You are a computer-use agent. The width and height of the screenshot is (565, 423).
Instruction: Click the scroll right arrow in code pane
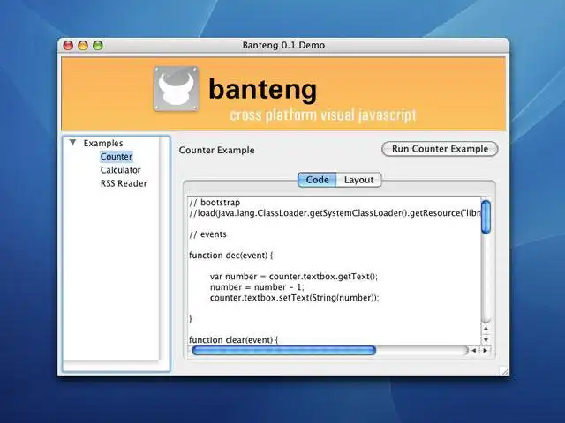point(486,350)
